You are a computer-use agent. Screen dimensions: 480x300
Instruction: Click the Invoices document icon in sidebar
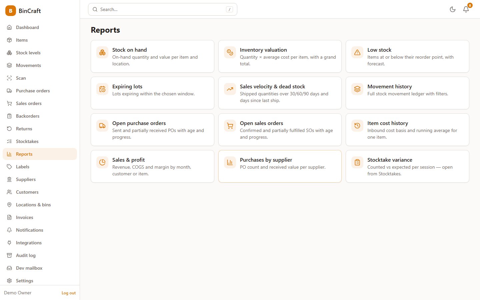coord(9,217)
